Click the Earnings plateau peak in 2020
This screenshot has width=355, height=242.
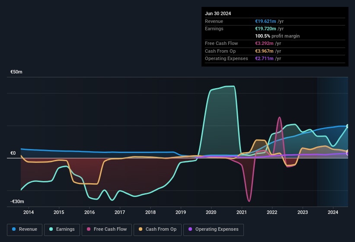[x=230, y=86]
